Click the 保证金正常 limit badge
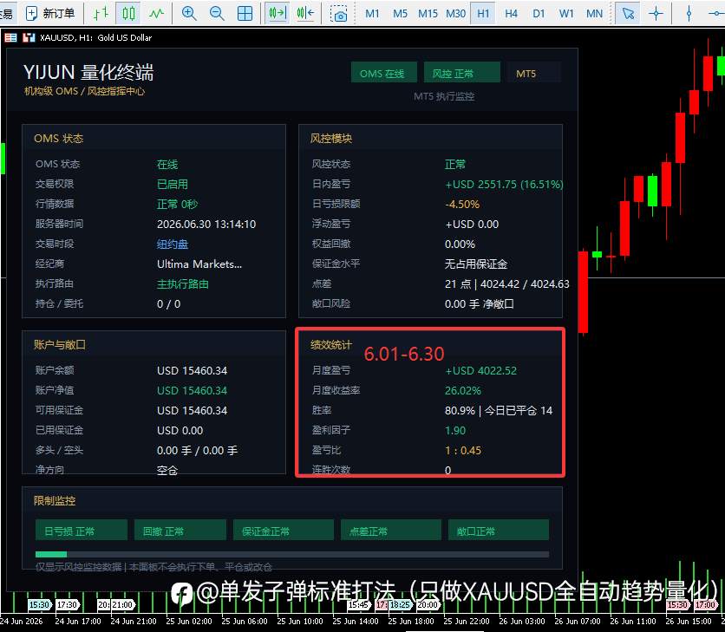 [x=284, y=531]
